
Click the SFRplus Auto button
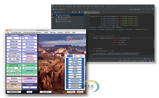pyautogui.click(x=14, y=41)
